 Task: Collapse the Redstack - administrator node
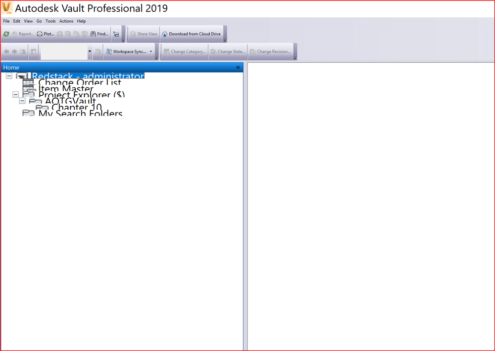[9, 76]
